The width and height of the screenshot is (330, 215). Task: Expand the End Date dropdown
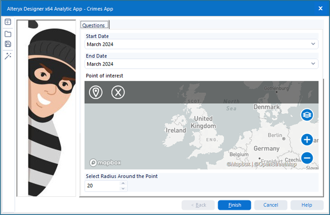click(313, 64)
